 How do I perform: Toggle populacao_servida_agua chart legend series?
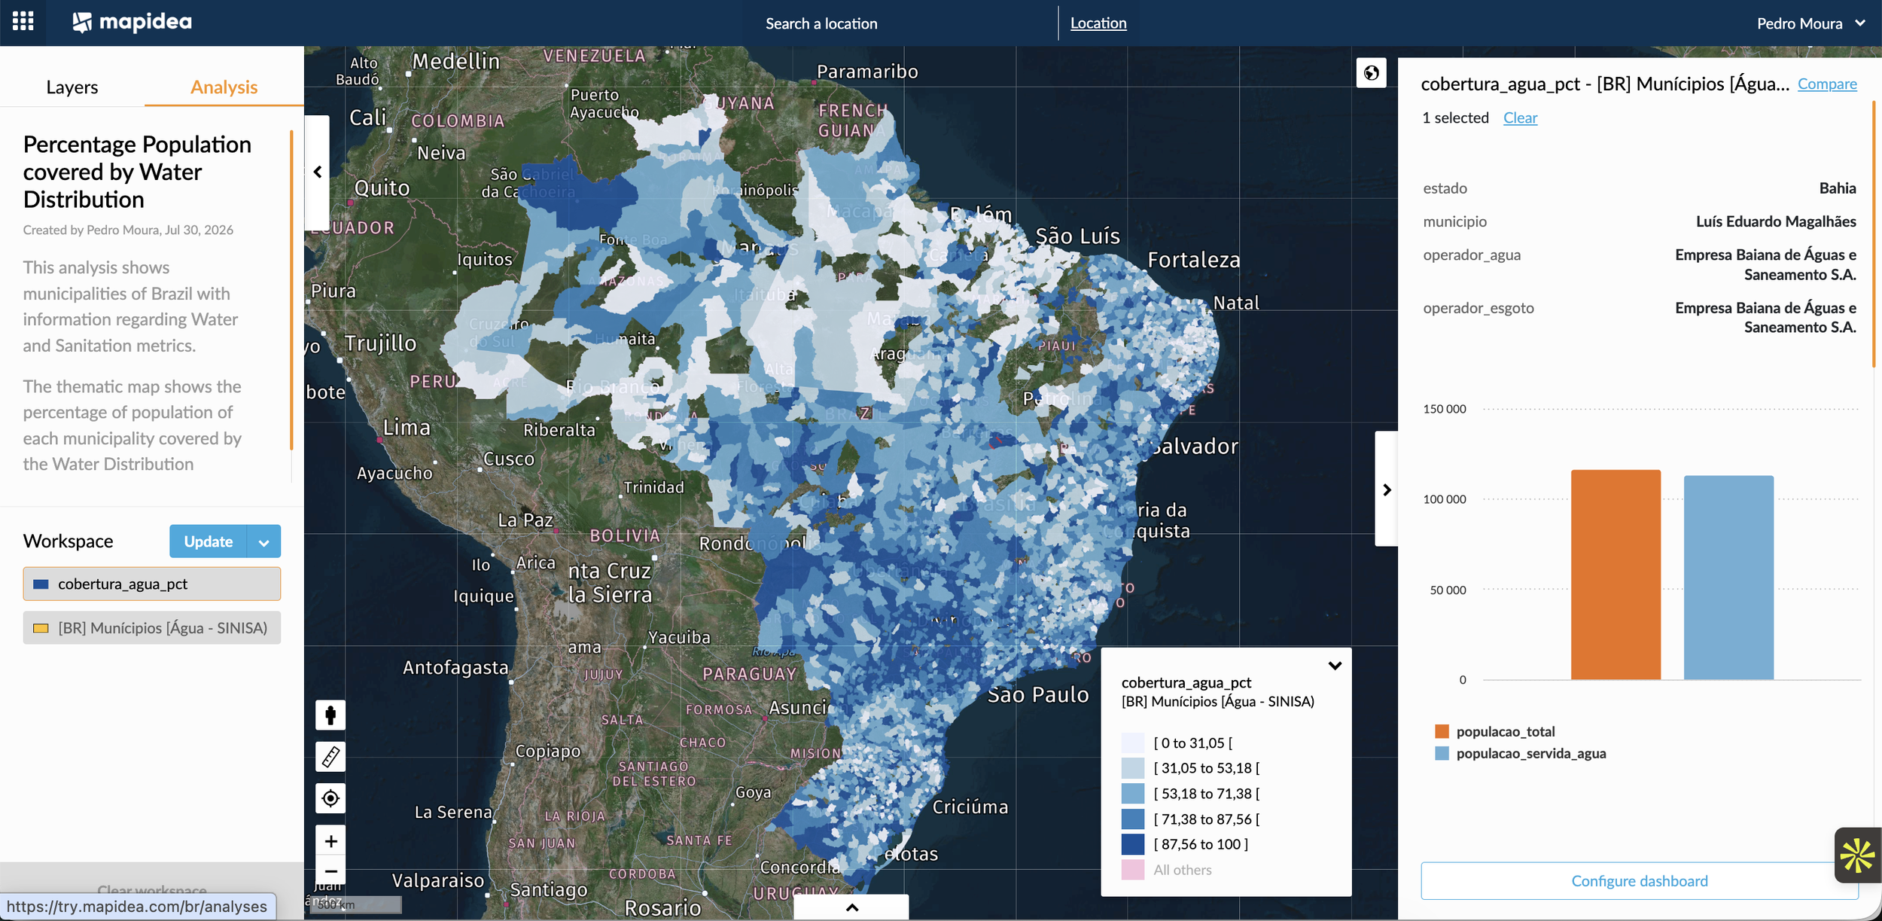[x=1520, y=753]
